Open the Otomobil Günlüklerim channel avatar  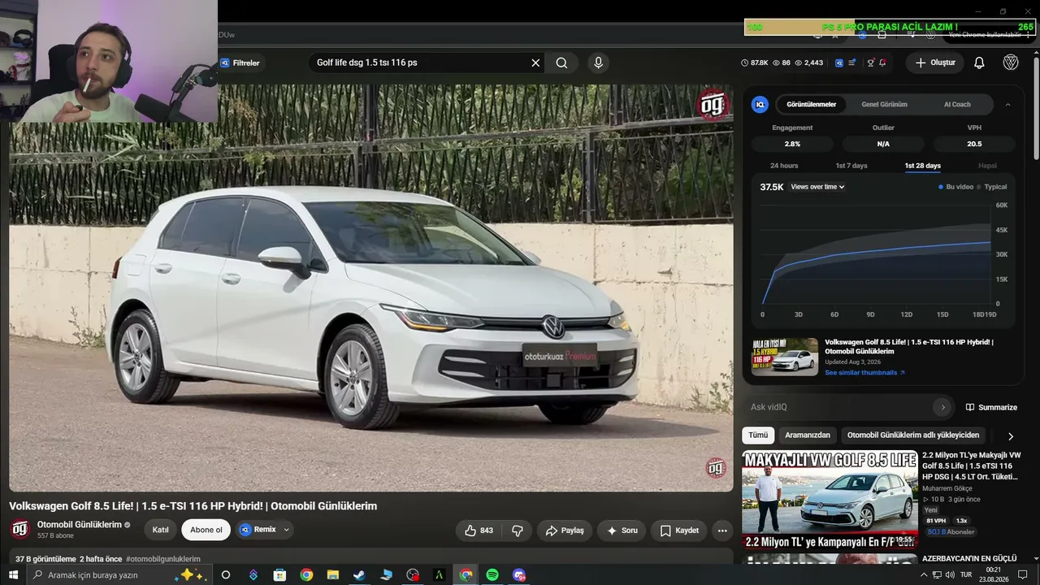(x=20, y=530)
